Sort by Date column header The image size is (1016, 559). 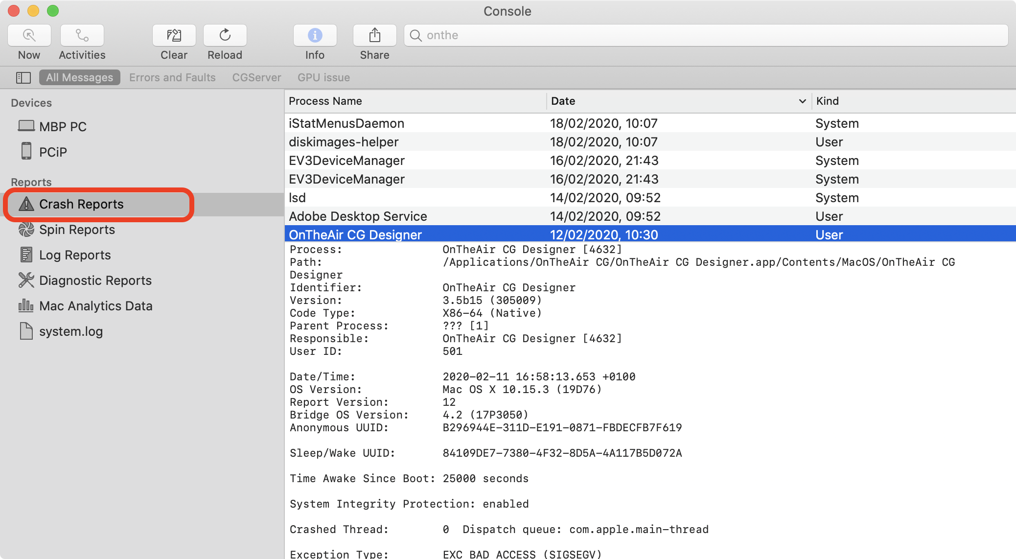click(679, 101)
